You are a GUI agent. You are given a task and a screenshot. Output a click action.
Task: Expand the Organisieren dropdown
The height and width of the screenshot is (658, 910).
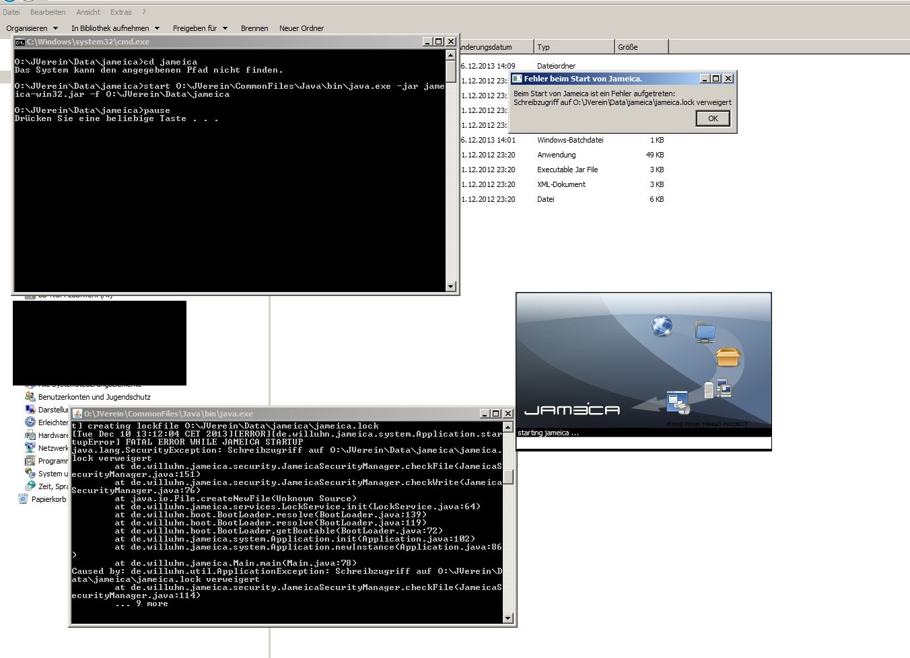(x=32, y=28)
